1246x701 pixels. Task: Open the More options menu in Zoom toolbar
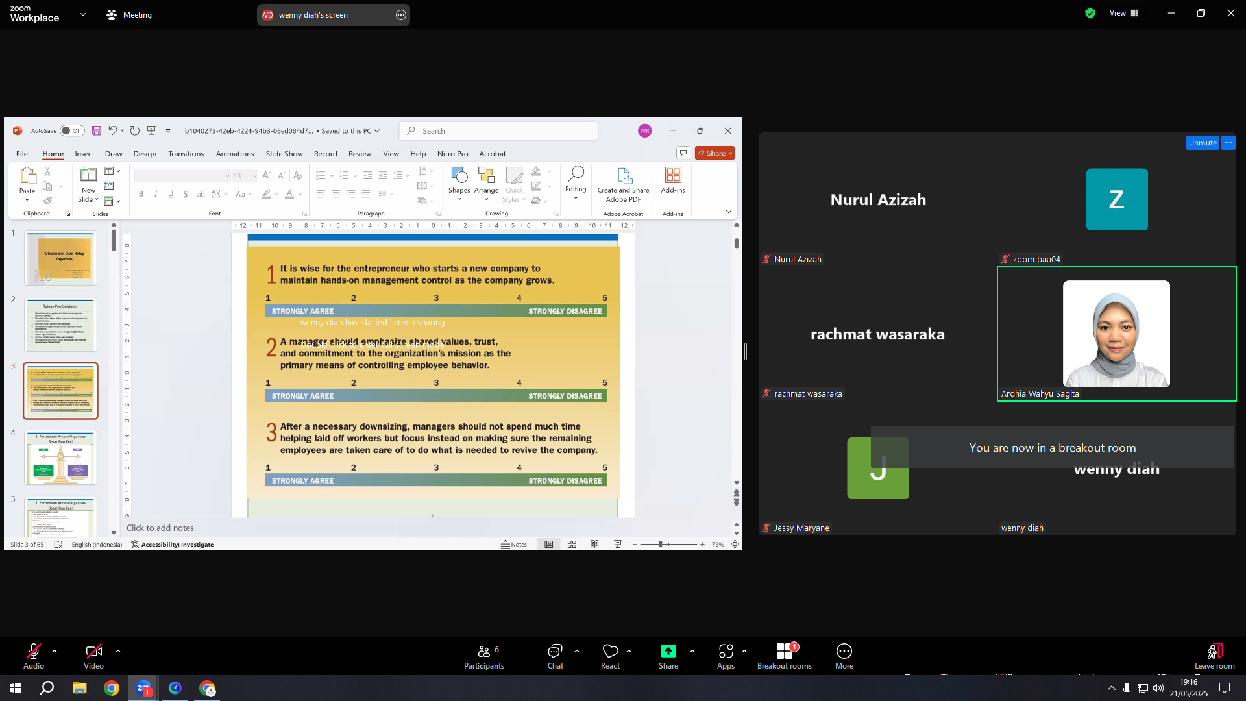click(x=844, y=656)
